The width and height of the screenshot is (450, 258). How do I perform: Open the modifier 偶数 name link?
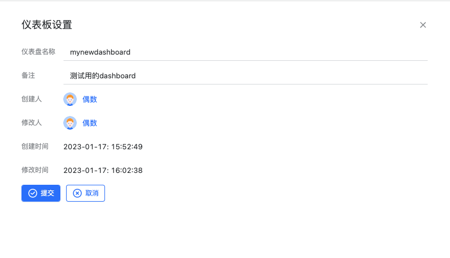[x=90, y=123]
